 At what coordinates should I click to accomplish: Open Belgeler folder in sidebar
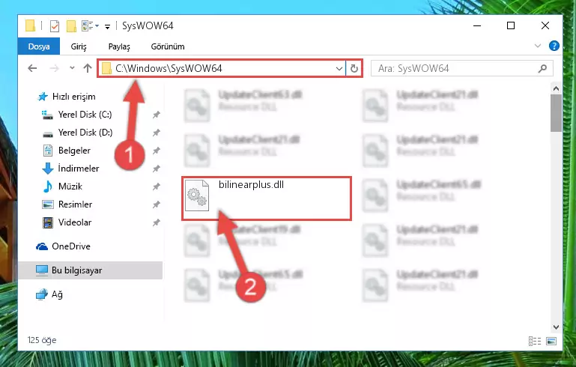point(74,151)
